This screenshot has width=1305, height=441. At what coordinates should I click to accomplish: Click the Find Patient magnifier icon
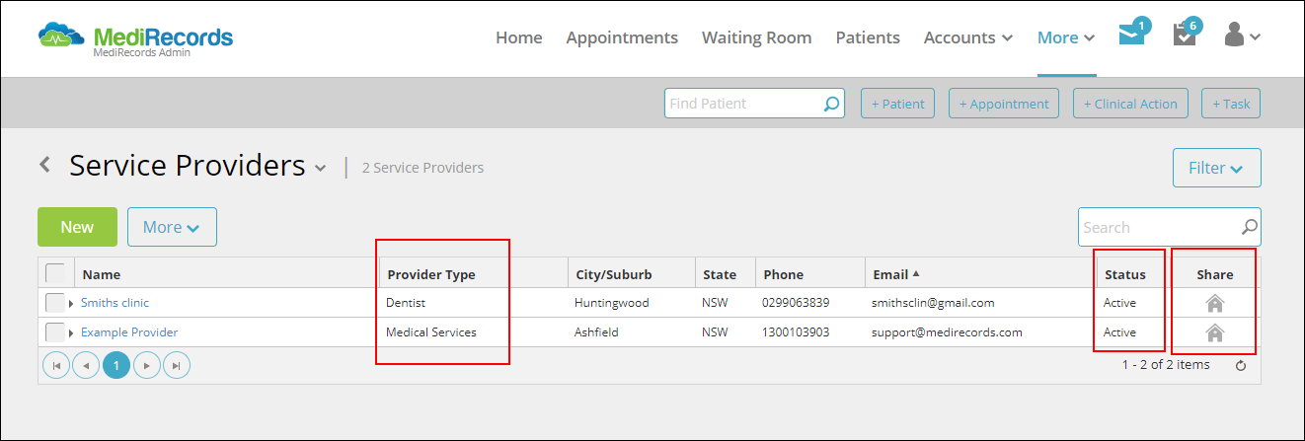(832, 104)
